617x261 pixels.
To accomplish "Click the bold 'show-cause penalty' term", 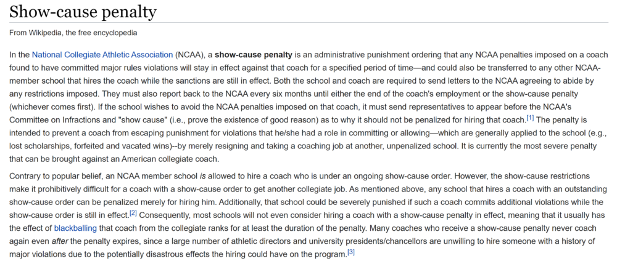I will point(254,55).
